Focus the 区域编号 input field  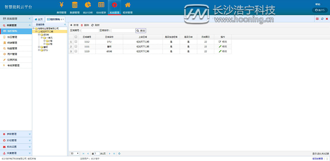pyautogui.click(x=90, y=31)
